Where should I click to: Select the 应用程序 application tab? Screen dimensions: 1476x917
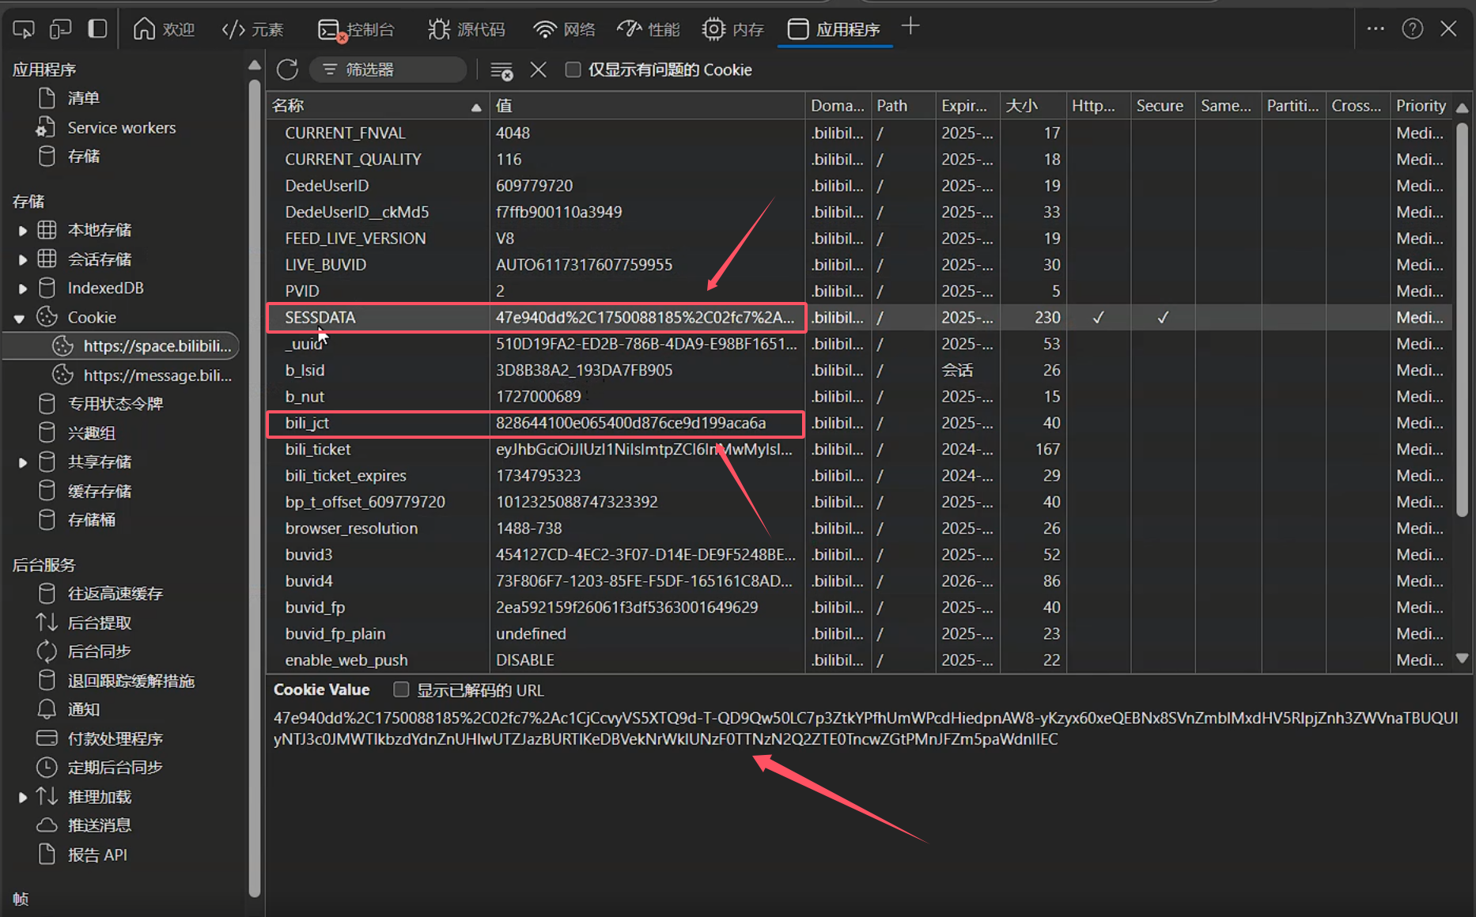pos(834,29)
